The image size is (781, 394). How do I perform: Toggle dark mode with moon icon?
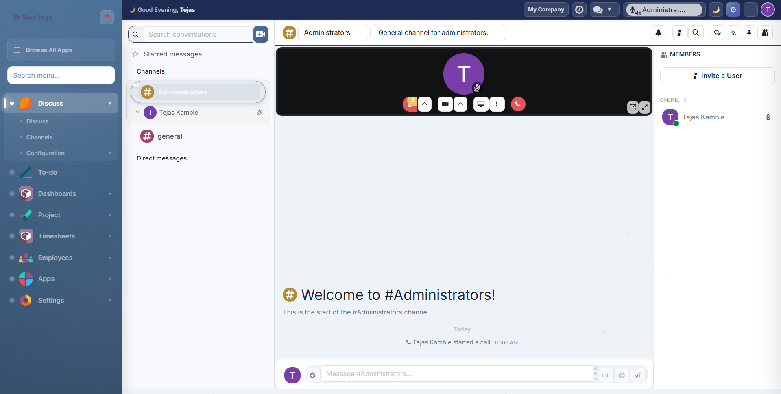point(716,10)
